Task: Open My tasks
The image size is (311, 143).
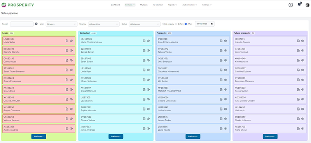Action: point(144,5)
